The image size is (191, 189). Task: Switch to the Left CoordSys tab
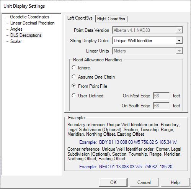(80, 18)
